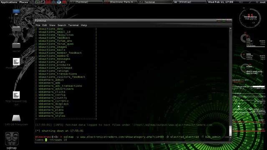This screenshot has width=267, height=150.
Task: Switch to the [Terminal] taskbar window
Action: [86, 2]
